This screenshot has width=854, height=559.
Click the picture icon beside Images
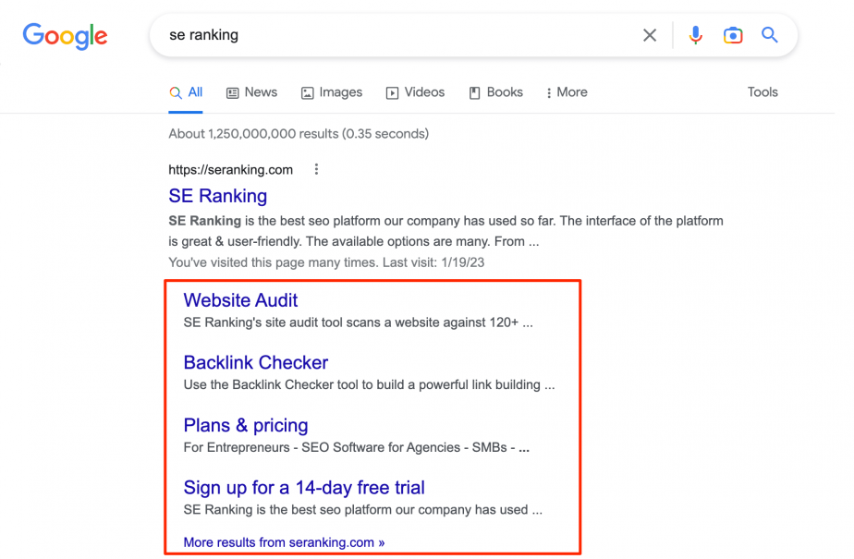pos(306,92)
